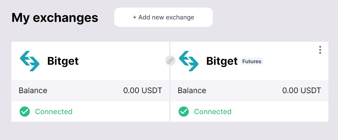Select the Bitget spot exchange name
This screenshot has width=338, height=140.
coord(63,61)
